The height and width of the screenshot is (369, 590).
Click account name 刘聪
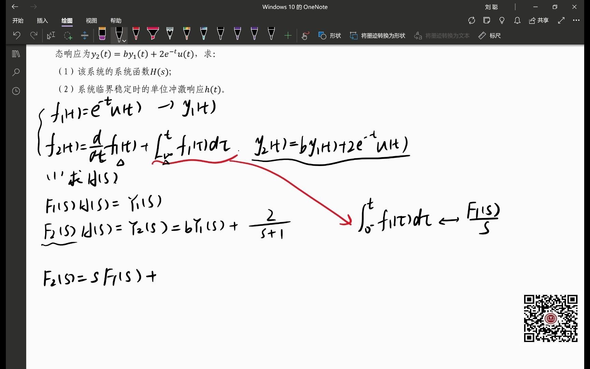[491, 7]
